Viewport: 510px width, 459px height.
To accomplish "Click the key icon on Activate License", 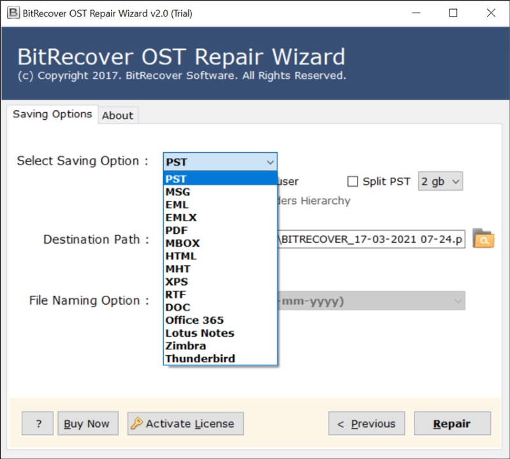I will (136, 423).
